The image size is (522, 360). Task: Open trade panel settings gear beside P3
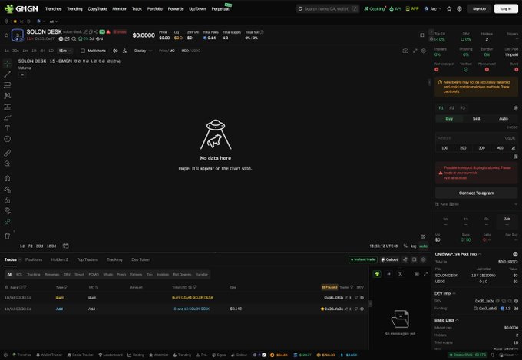click(x=516, y=108)
